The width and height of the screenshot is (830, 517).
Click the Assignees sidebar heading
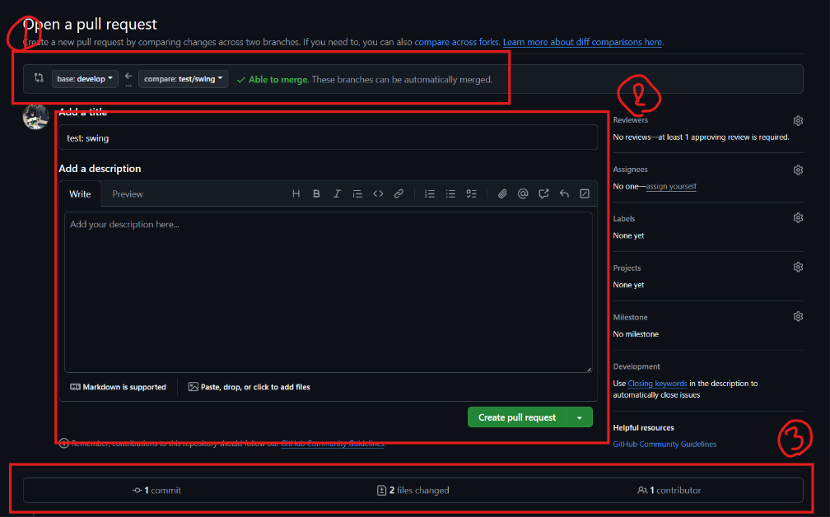(631, 170)
